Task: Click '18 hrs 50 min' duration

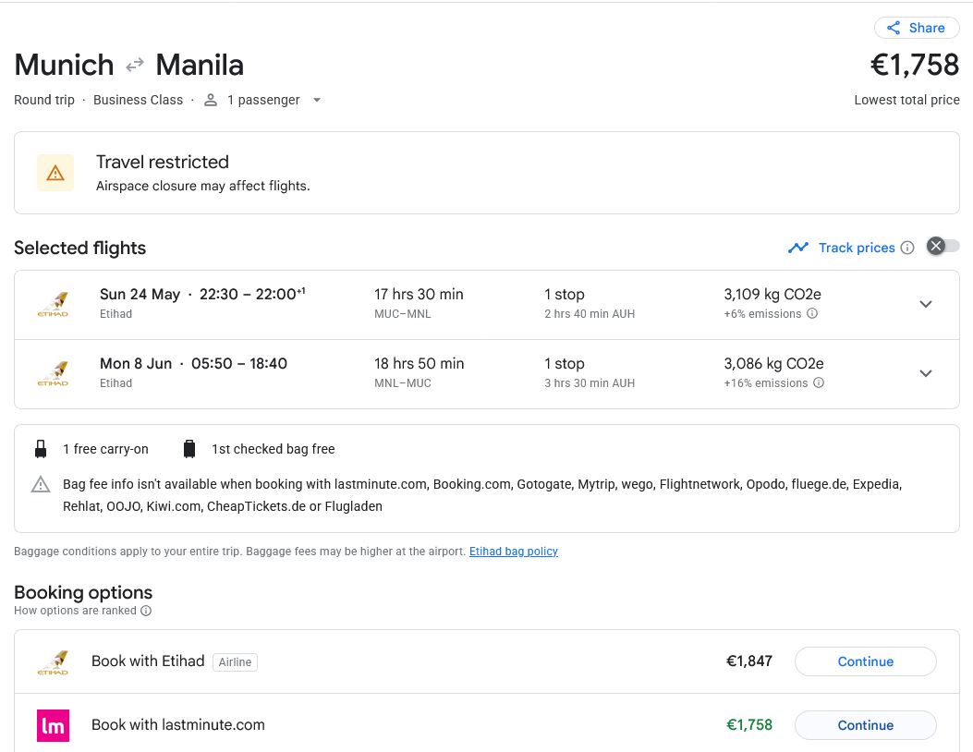Action: 419,364
